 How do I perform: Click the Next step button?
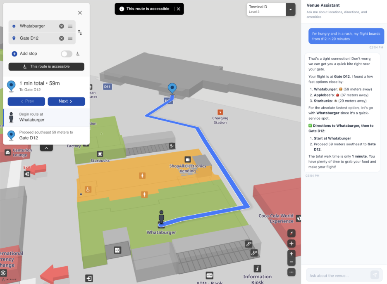66,101
